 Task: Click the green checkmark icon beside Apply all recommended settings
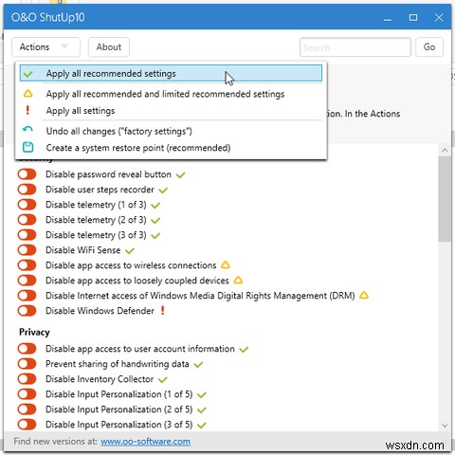[28, 74]
